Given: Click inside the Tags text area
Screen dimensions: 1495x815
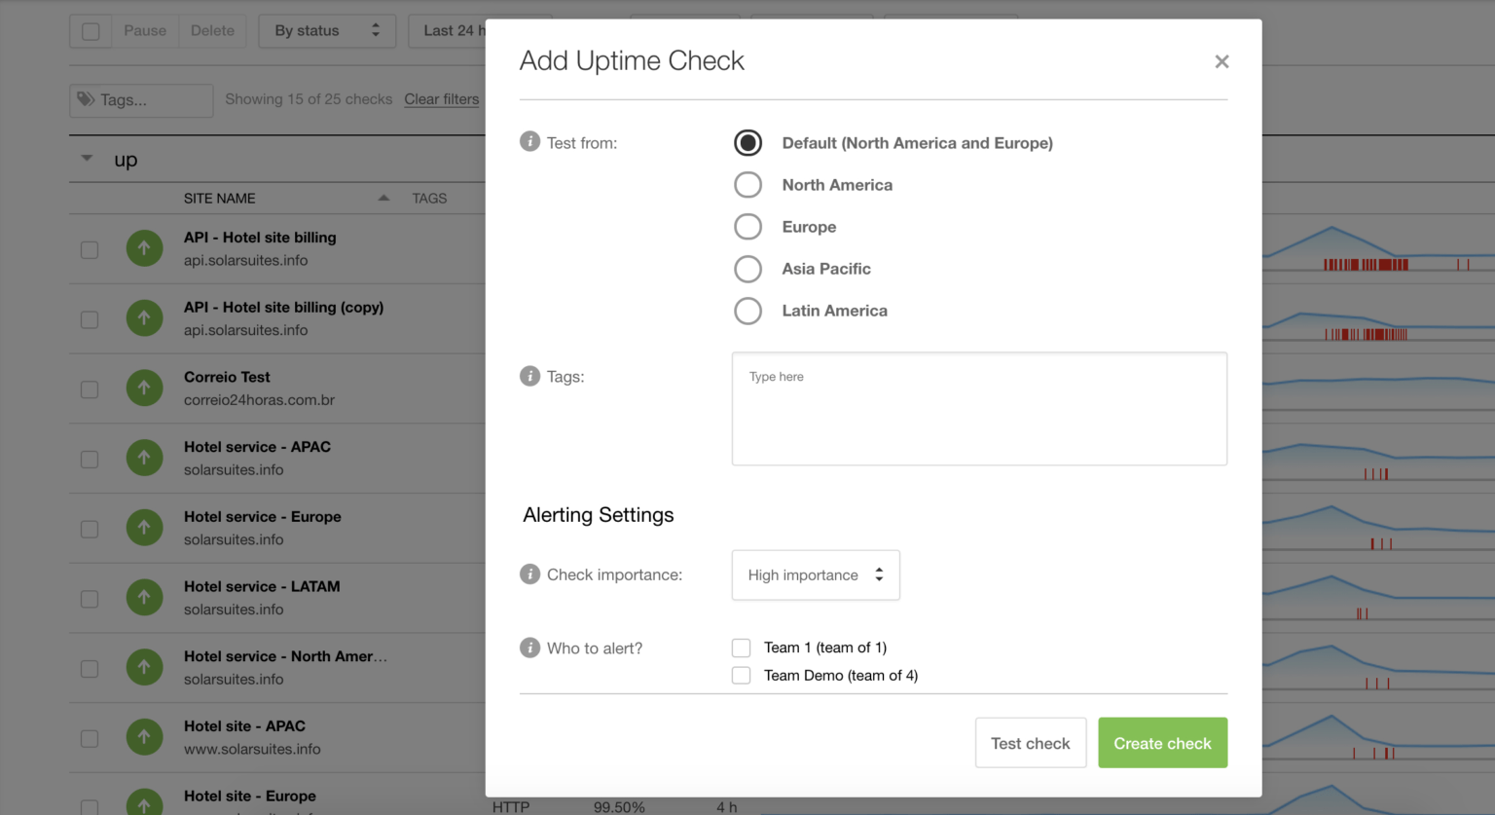Looking at the screenshot, I should (978, 409).
